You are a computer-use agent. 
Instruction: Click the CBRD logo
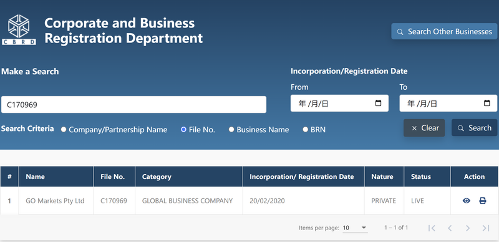(x=19, y=29)
